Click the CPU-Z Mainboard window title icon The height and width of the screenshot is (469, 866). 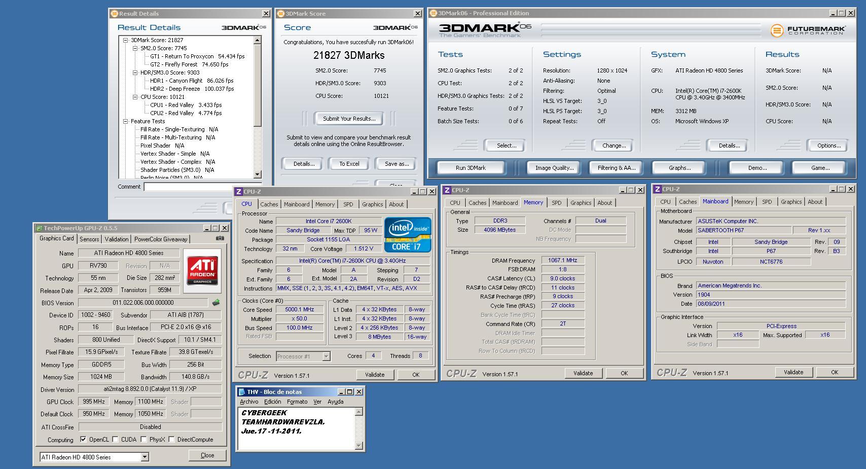click(x=658, y=189)
